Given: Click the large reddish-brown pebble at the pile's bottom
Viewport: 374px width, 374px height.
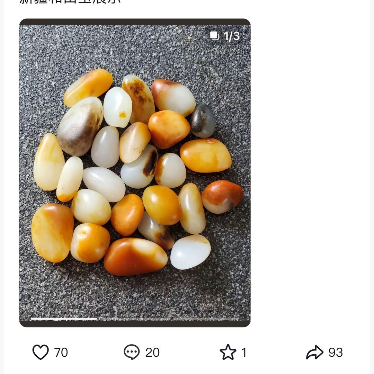Looking at the screenshot, I should [134, 257].
